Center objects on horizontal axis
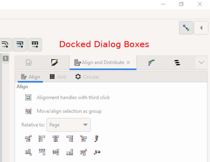The image size is (210, 162). tap(56, 152)
